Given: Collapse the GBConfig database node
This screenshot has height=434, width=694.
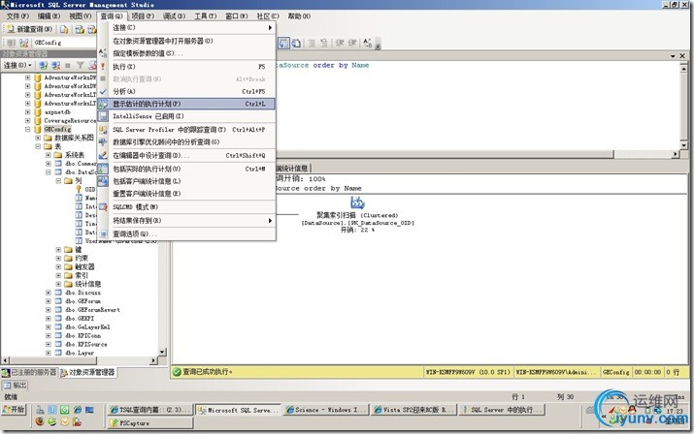Looking at the screenshot, I should click(x=28, y=130).
